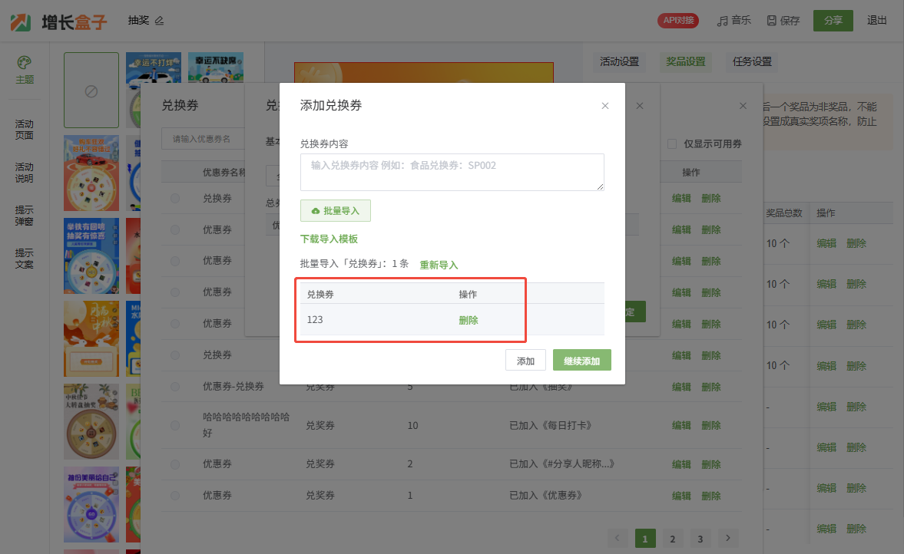Viewport: 904px width, 554px height.
Task: Click the 继续添加 green button
Action: pos(581,361)
